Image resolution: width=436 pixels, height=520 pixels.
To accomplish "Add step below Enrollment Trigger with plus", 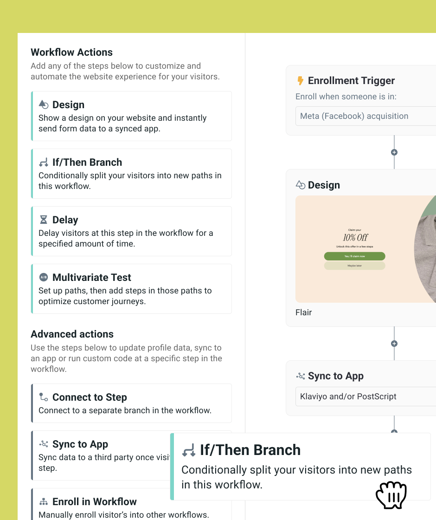I will [x=394, y=152].
